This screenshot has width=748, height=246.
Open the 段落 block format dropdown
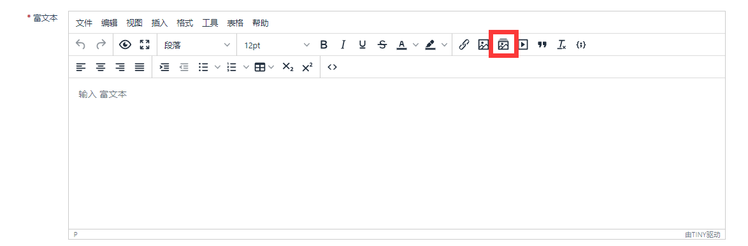tap(196, 44)
